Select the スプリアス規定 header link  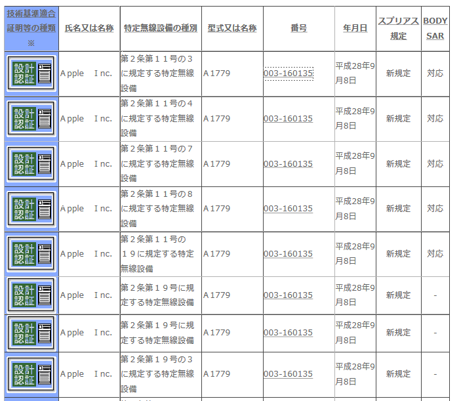(x=398, y=28)
